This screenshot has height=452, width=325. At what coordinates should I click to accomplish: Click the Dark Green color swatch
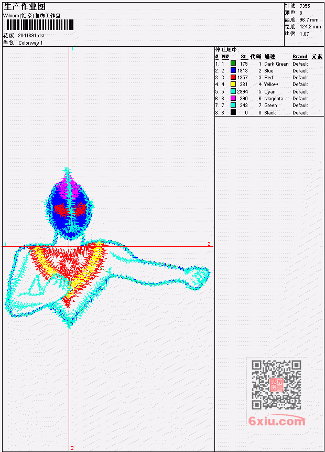pyautogui.click(x=233, y=64)
